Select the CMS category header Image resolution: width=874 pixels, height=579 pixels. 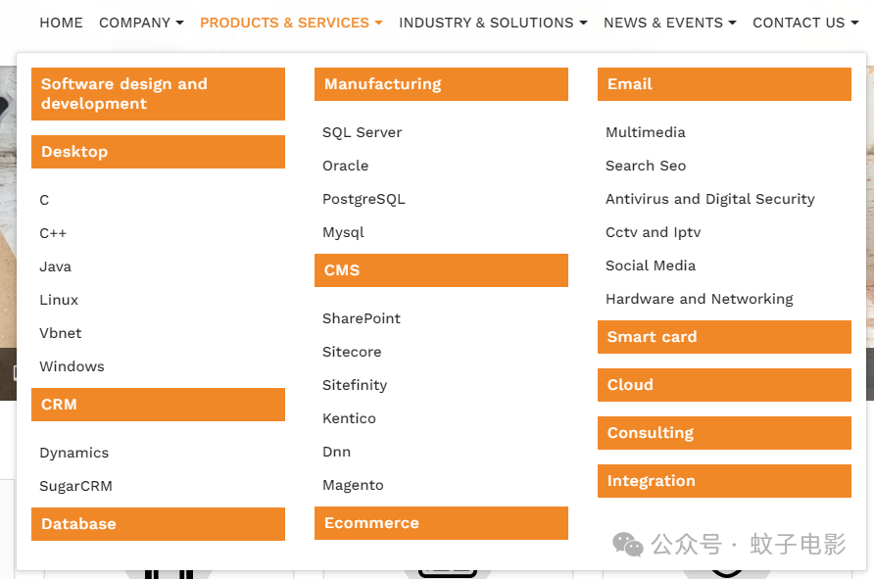pyautogui.click(x=442, y=270)
